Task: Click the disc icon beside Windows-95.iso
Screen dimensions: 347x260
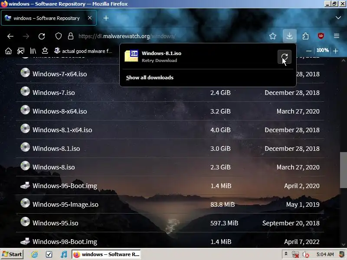Action: 25,222
